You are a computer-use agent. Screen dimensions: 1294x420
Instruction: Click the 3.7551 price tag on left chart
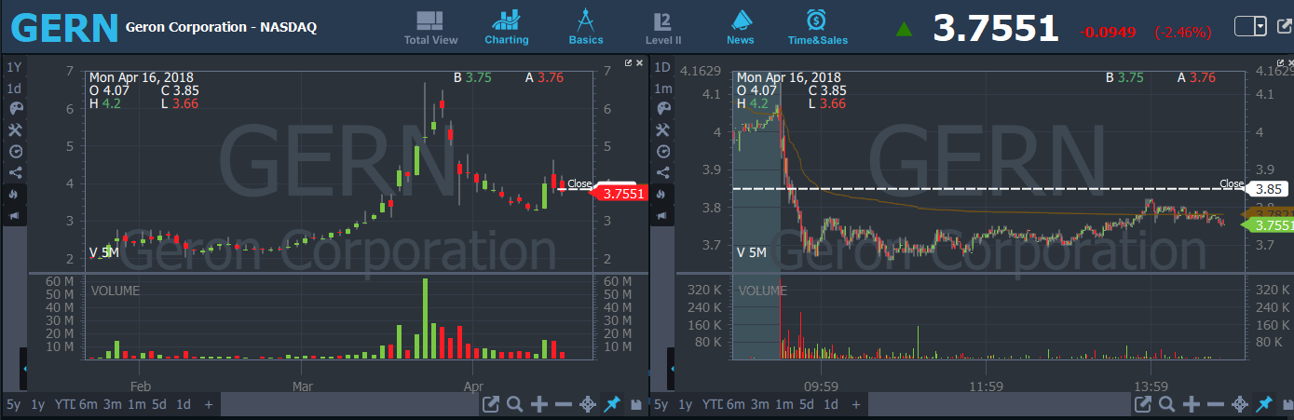(620, 194)
